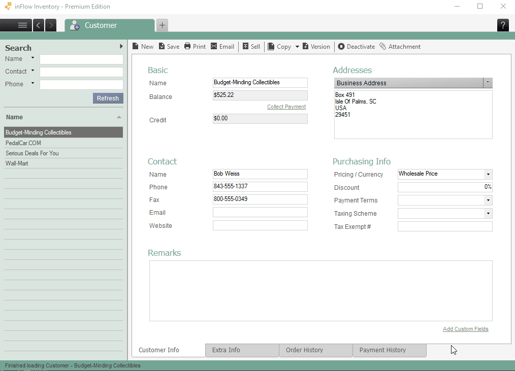Go back with the left arrow
Viewport: 515px width, 371px height.
(x=38, y=25)
